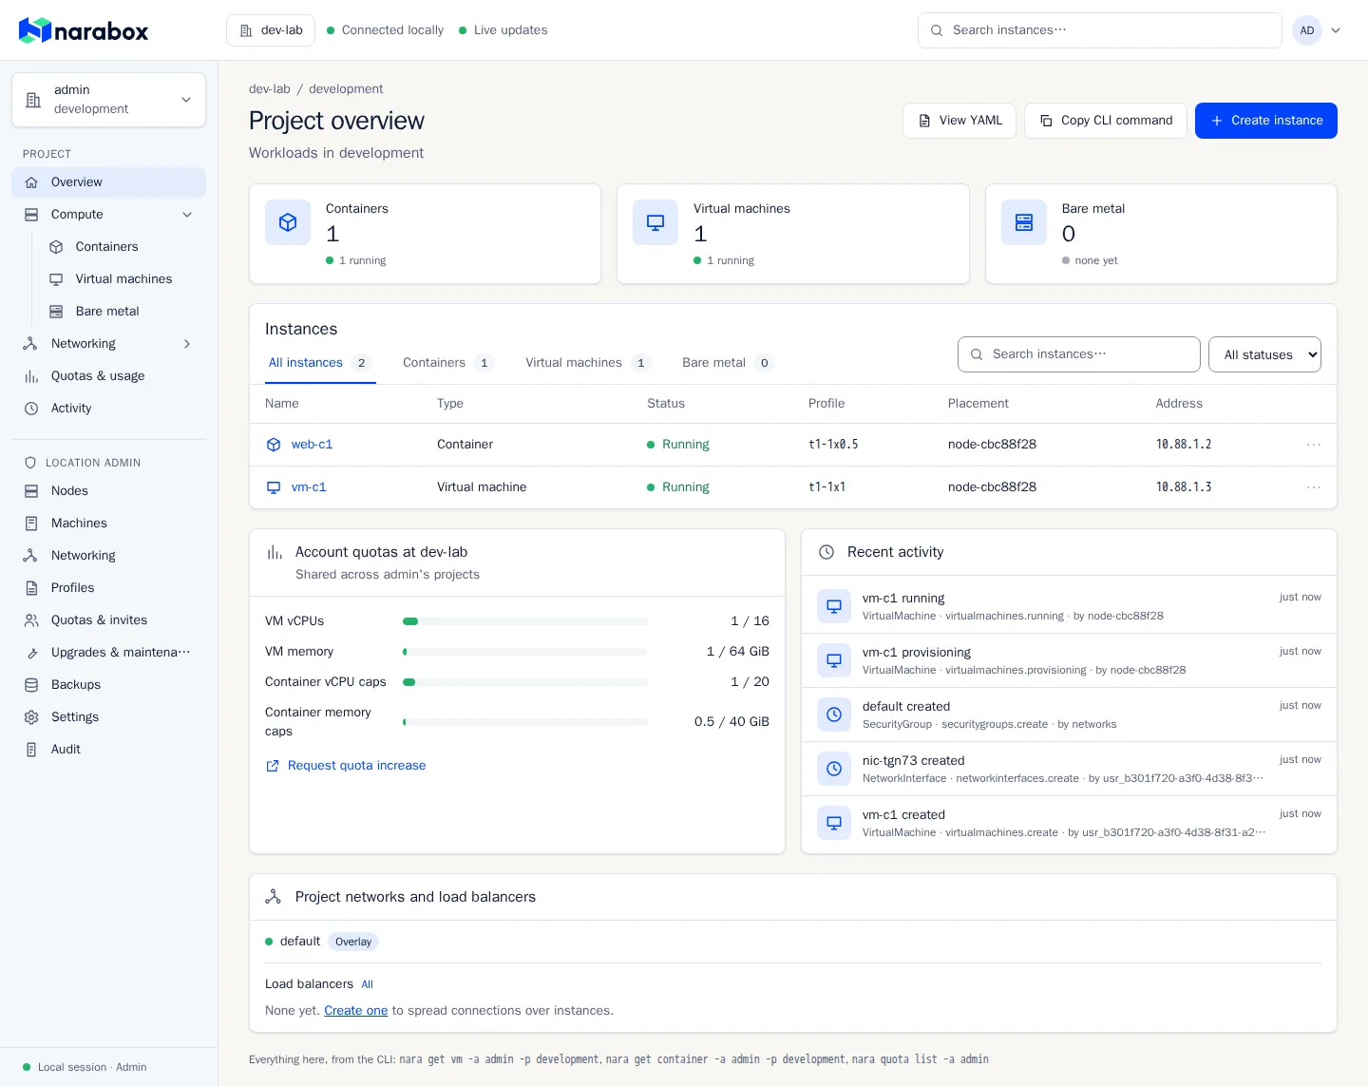Open Virtual machines in the sidebar

tap(121, 279)
